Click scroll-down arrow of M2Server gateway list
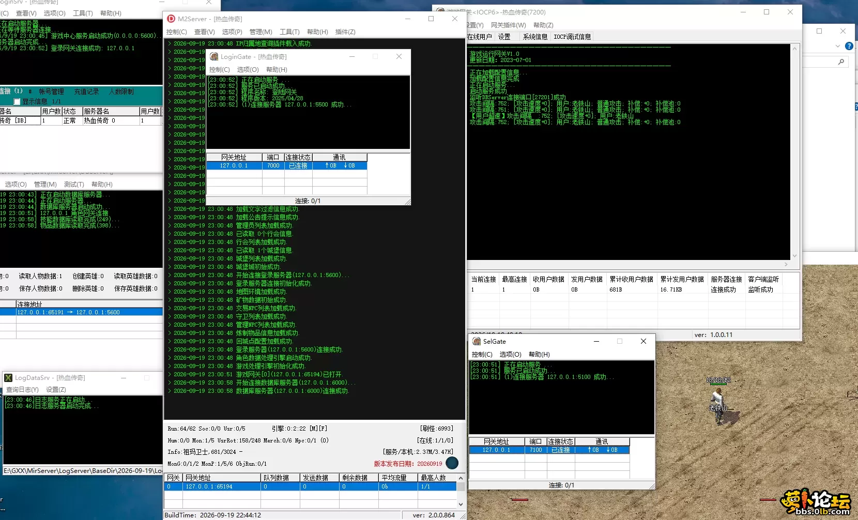This screenshot has height=520, width=858. coord(461,504)
